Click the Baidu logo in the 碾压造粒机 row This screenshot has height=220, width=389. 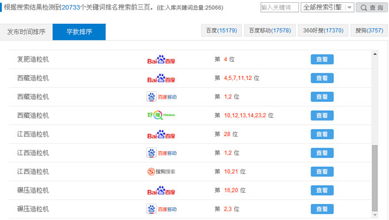pos(161,190)
